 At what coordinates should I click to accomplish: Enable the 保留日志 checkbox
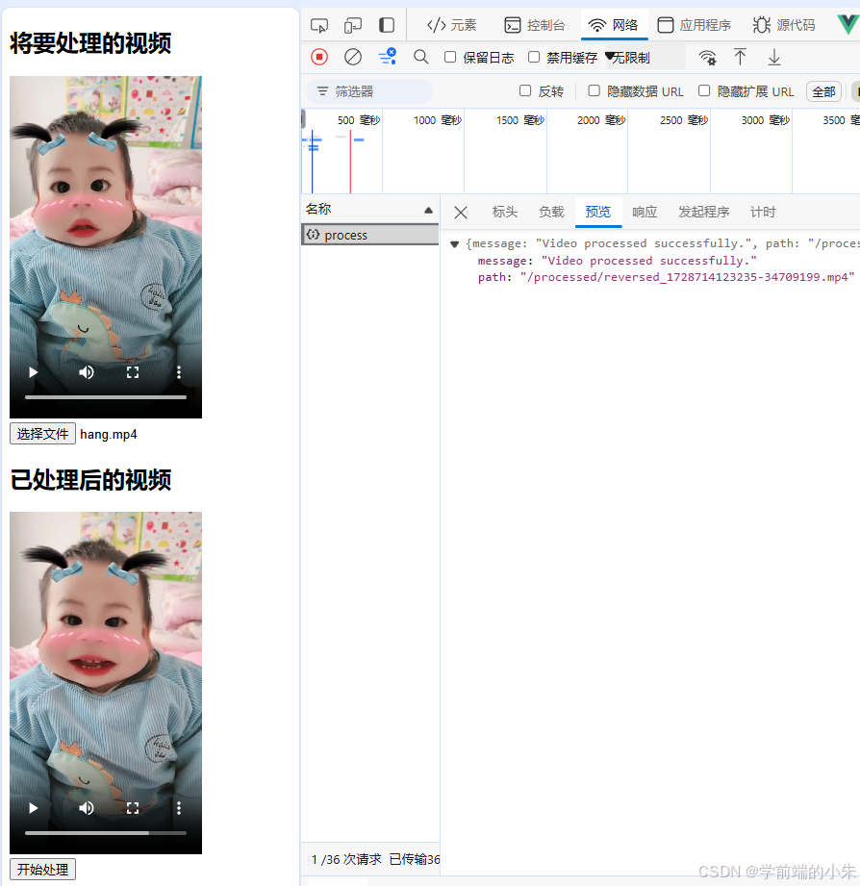tap(450, 57)
